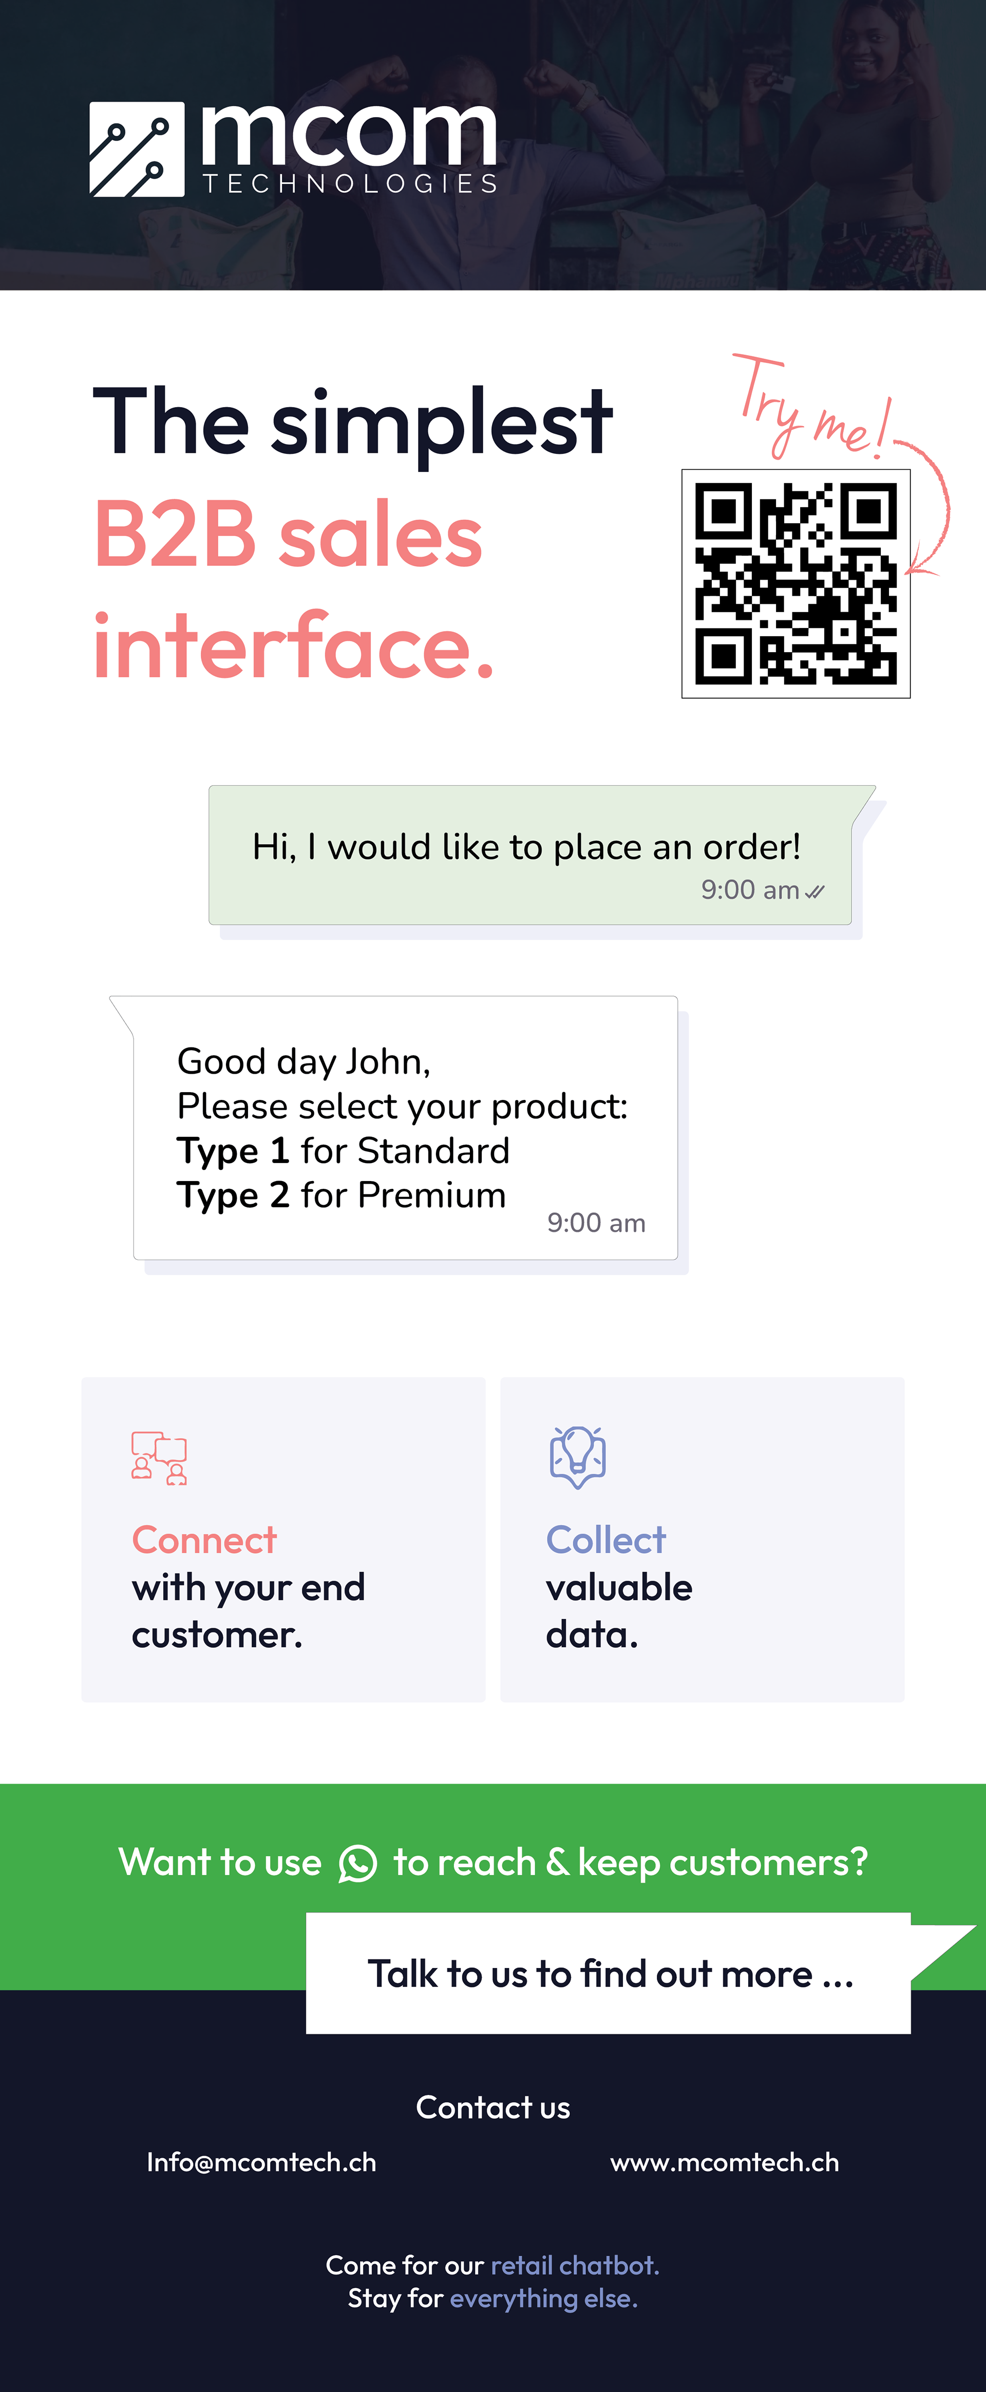This screenshot has width=986, height=2392.
Task: Click the "Connect" heading in left card
Action: point(204,1539)
